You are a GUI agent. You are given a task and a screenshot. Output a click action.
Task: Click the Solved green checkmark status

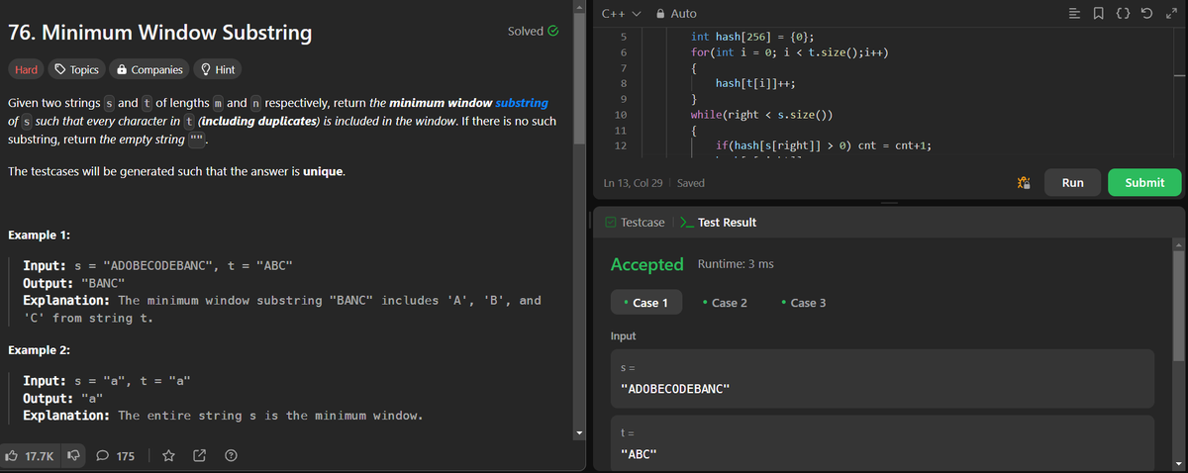coord(534,31)
